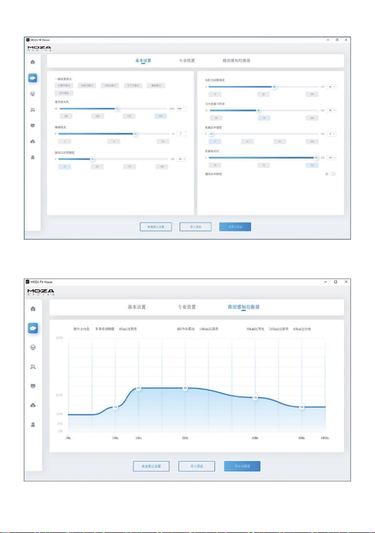Click 导入预设 button below the equalizer graph
This screenshot has width=375, height=533.
click(197, 466)
